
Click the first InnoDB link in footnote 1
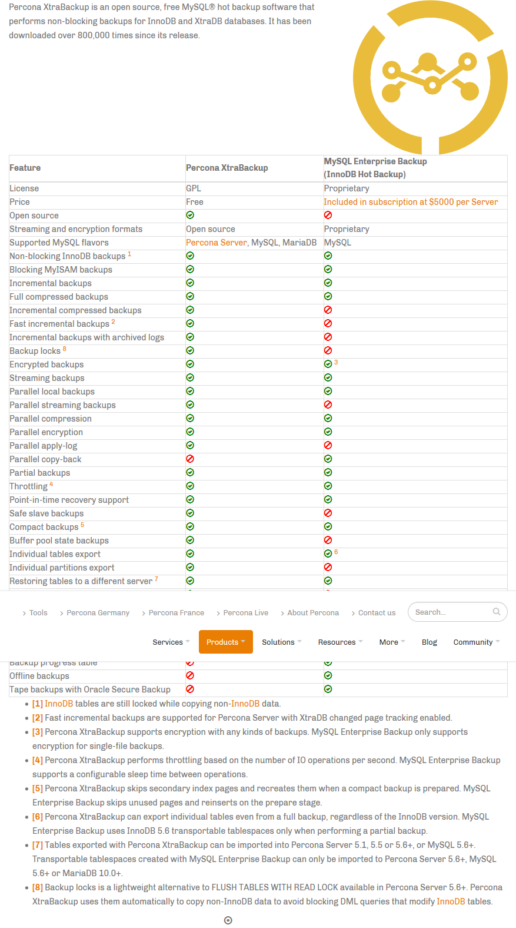[x=59, y=704]
